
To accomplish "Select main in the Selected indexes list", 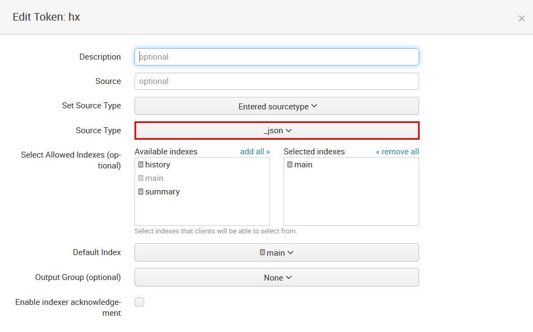I will [x=304, y=165].
